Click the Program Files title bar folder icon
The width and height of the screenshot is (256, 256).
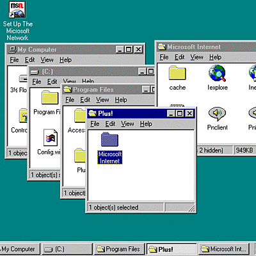click(x=68, y=90)
